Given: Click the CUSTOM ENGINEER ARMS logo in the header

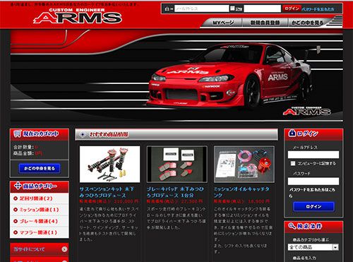Looking at the screenshot, I should [78, 16].
